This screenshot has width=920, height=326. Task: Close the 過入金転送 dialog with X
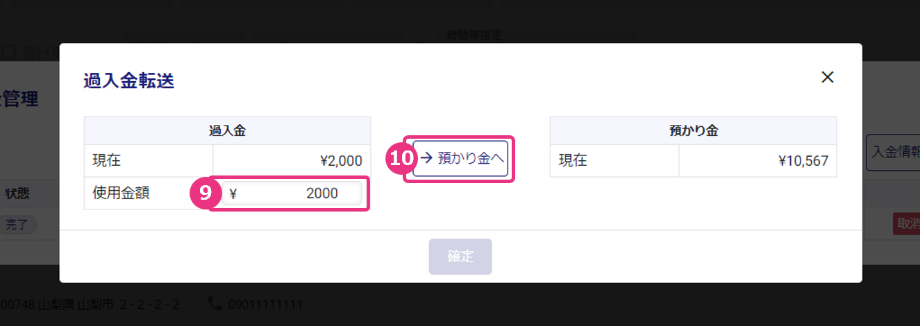point(827,77)
